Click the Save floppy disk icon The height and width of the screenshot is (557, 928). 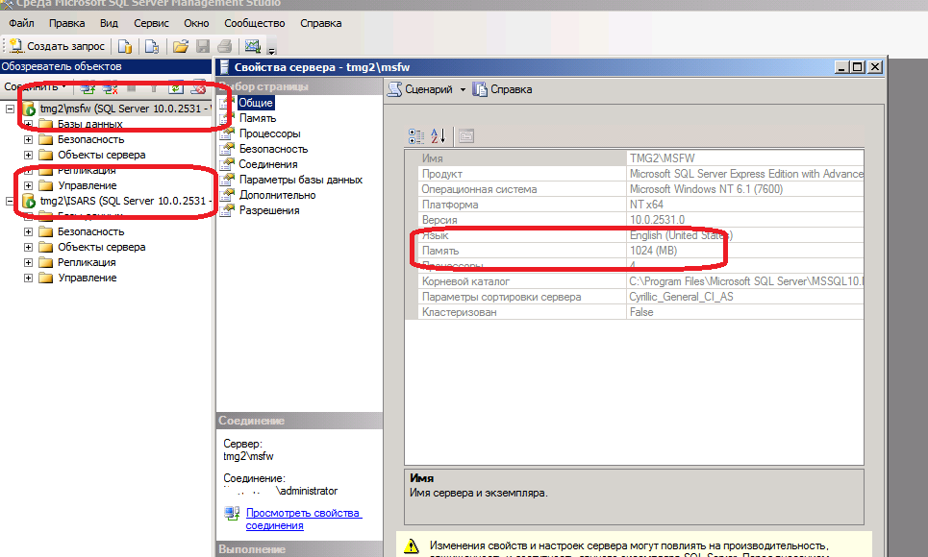tap(202, 46)
